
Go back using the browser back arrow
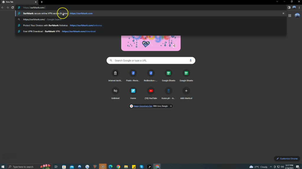pyautogui.click(x=2, y=7)
